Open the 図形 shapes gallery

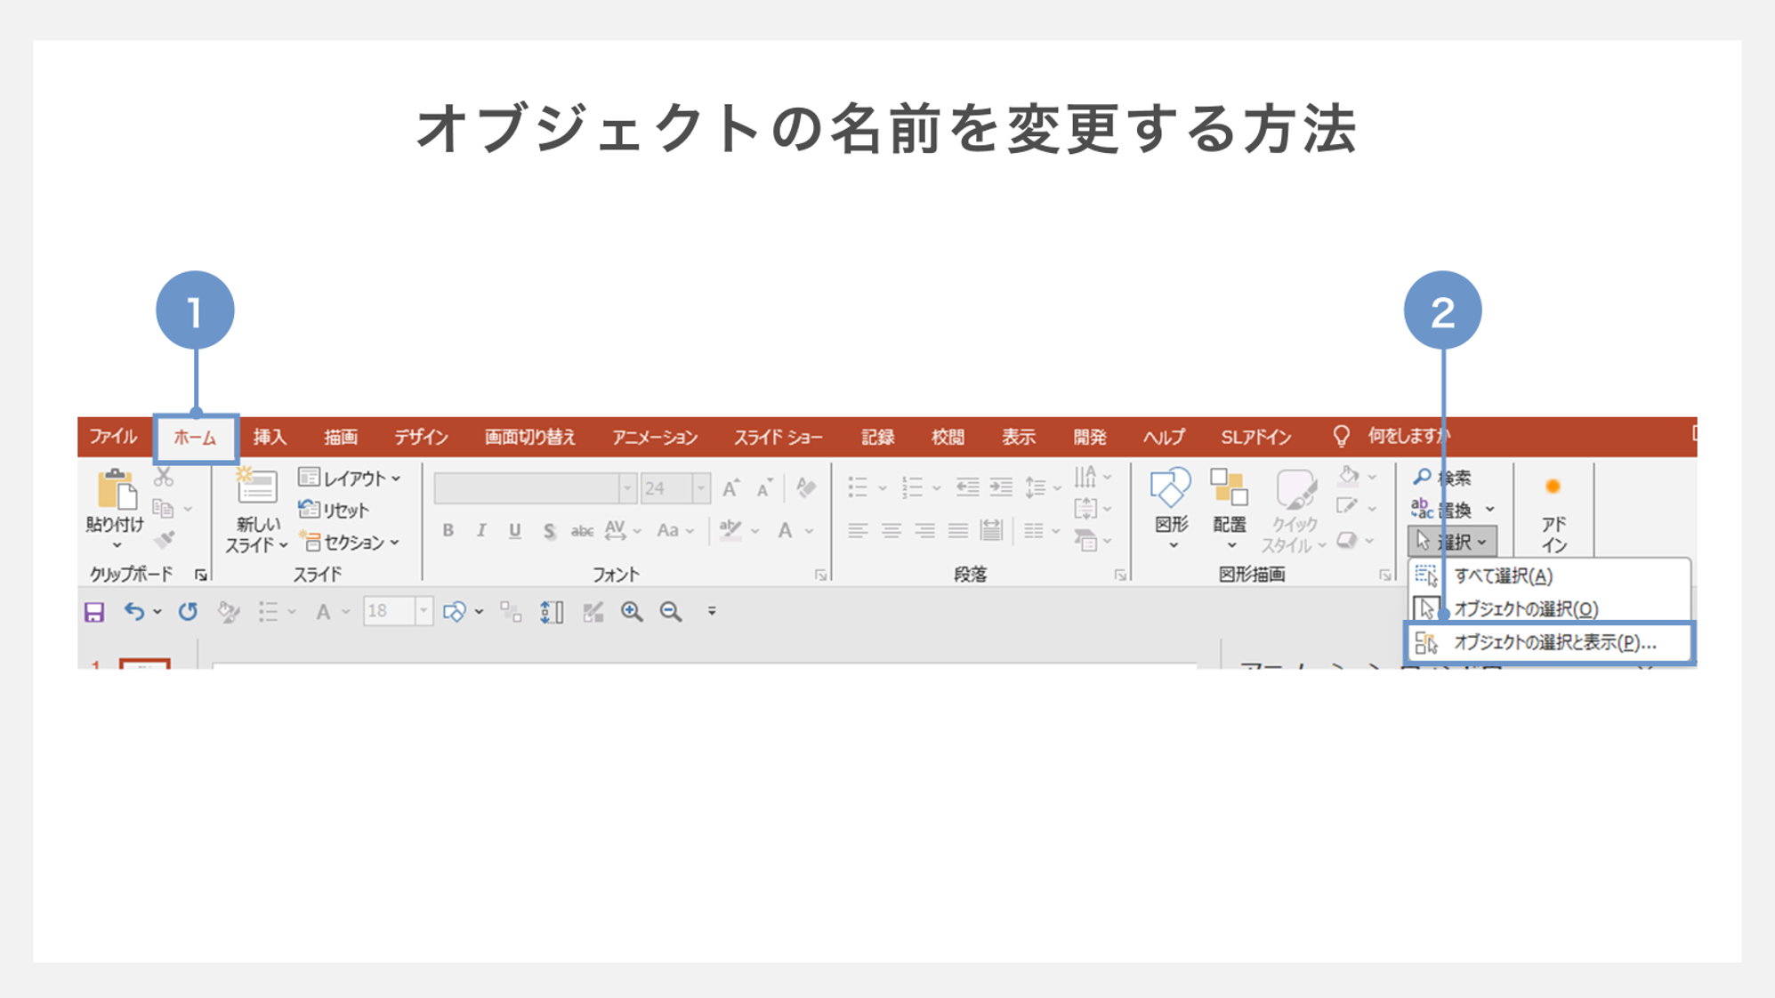[x=1171, y=507]
